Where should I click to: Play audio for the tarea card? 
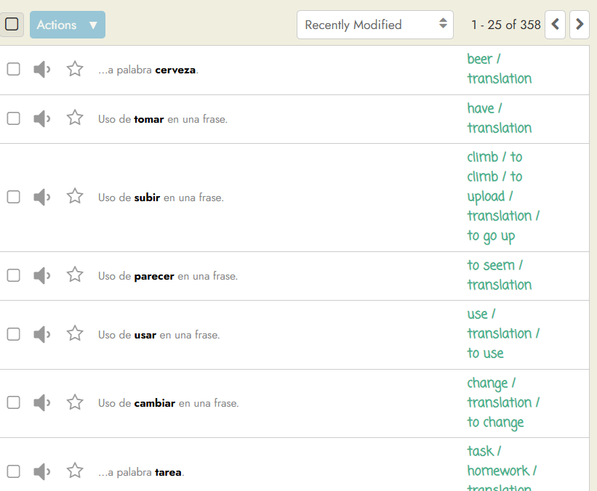pyautogui.click(x=41, y=471)
